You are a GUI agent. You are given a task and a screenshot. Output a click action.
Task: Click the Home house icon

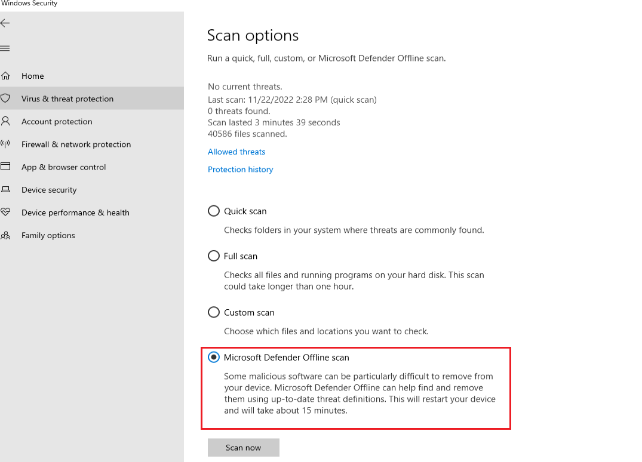(5, 76)
